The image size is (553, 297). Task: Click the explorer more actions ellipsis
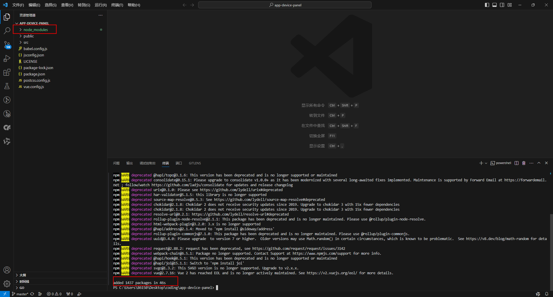(101, 15)
